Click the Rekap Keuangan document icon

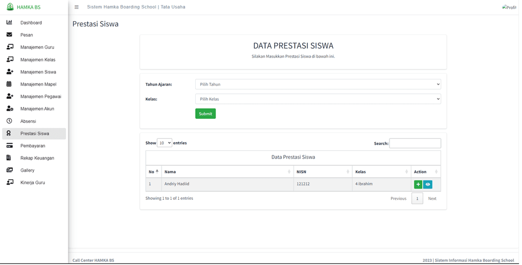click(9, 158)
